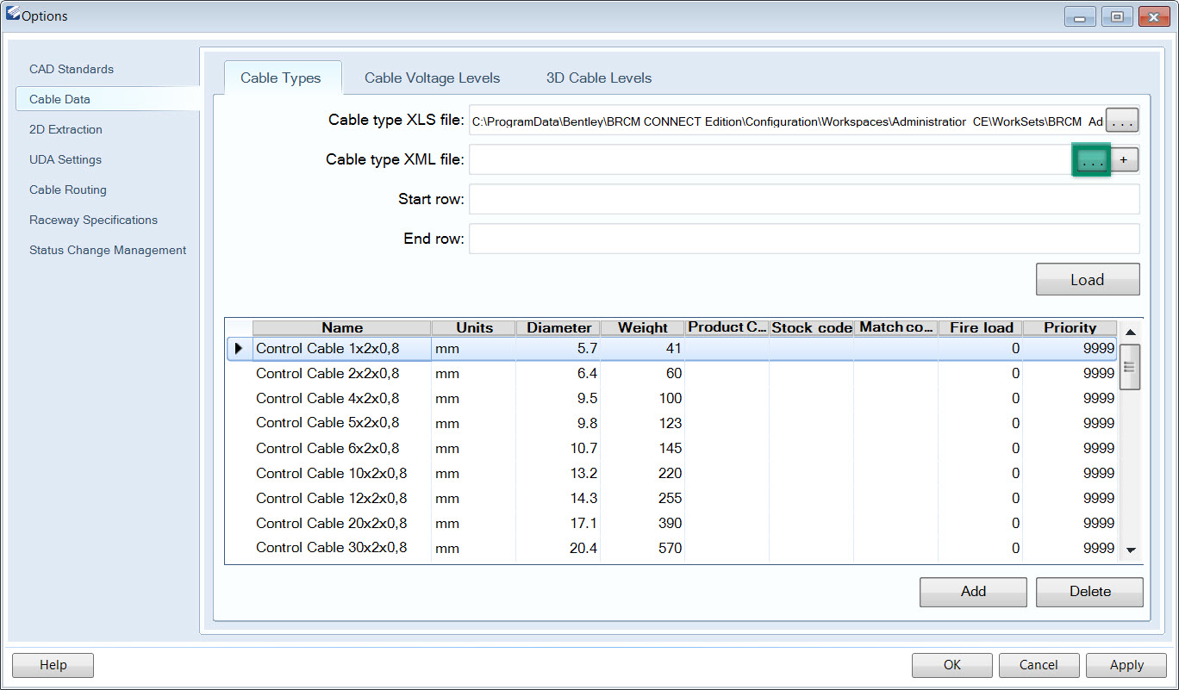This screenshot has width=1179, height=690.
Task: Click the diameter value 9.5
Action: (x=587, y=398)
